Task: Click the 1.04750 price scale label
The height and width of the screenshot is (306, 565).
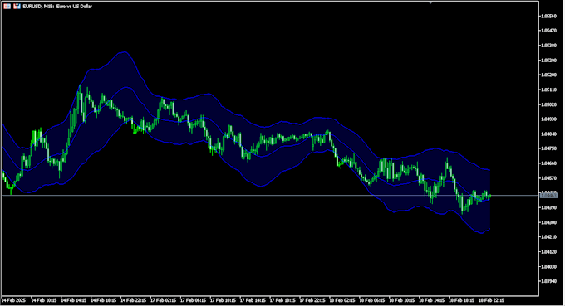Action: [x=549, y=148]
